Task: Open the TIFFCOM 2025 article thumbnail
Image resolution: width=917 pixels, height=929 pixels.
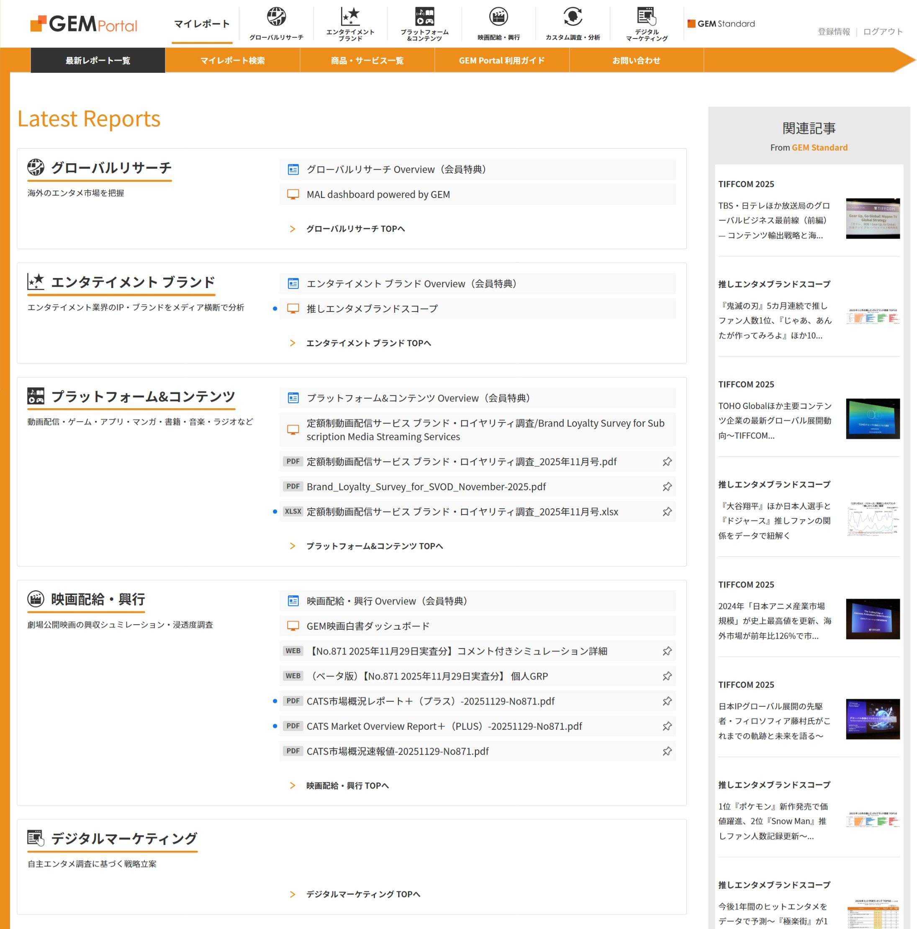Action: point(873,218)
